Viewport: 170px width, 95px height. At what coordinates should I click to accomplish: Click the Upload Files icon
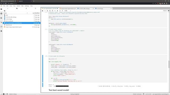click(26, 8)
